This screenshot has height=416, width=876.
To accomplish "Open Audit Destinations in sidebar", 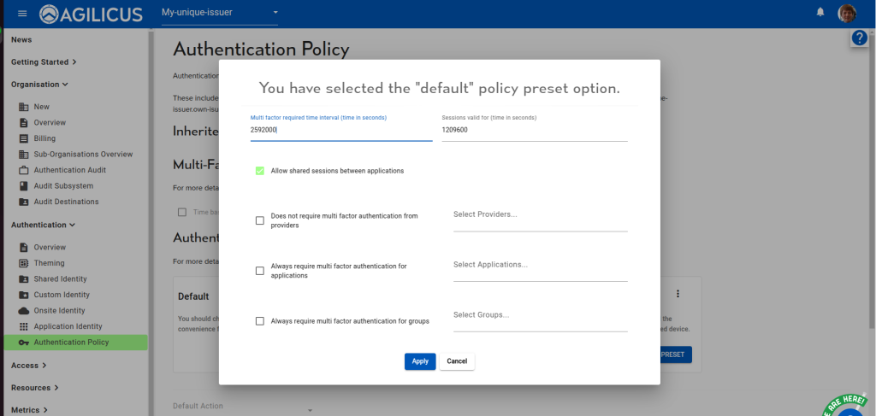I will (x=66, y=202).
